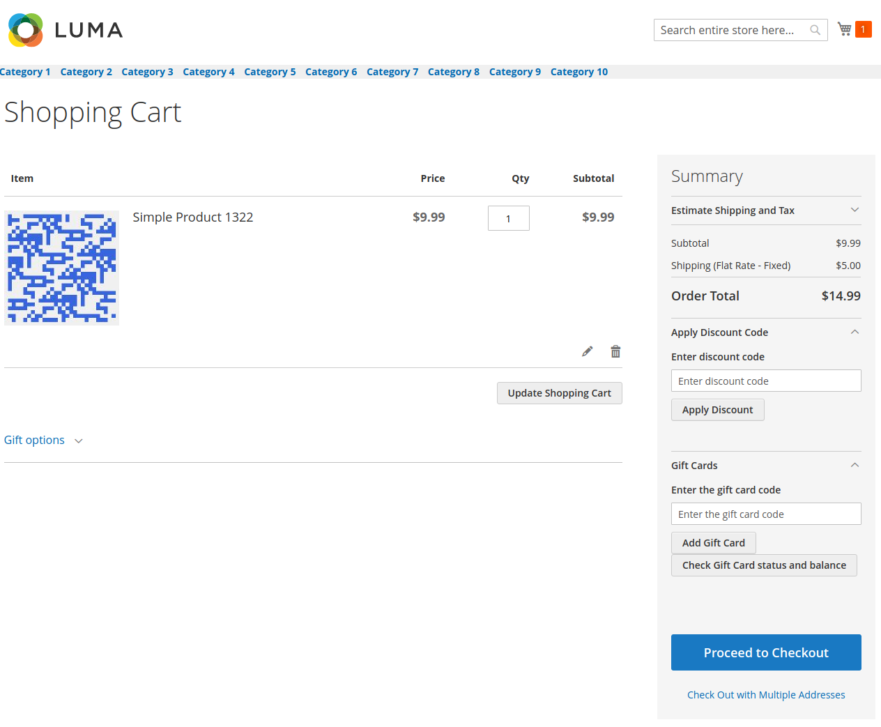Edit Simple Product 1322 with pencil icon
The width and height of the screenshot is (881, 727).
[x=588, y=351]
